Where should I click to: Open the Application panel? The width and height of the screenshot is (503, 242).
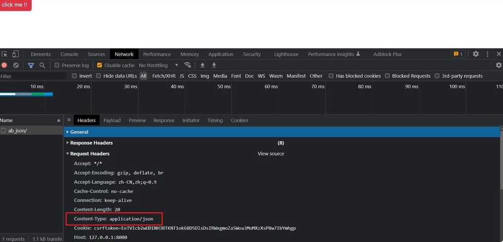coord(221,54)
